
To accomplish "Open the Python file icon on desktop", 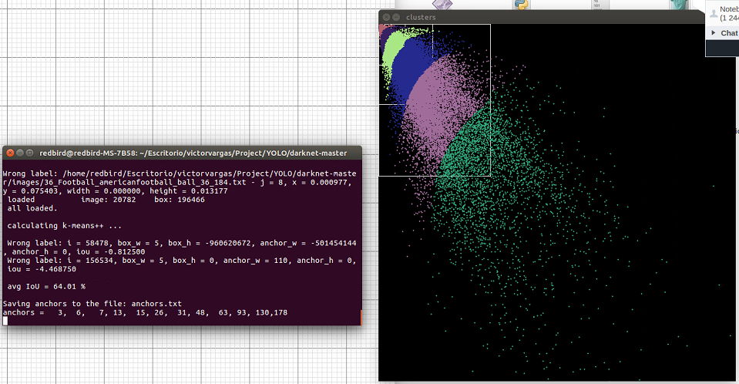I will click(521, 5).
